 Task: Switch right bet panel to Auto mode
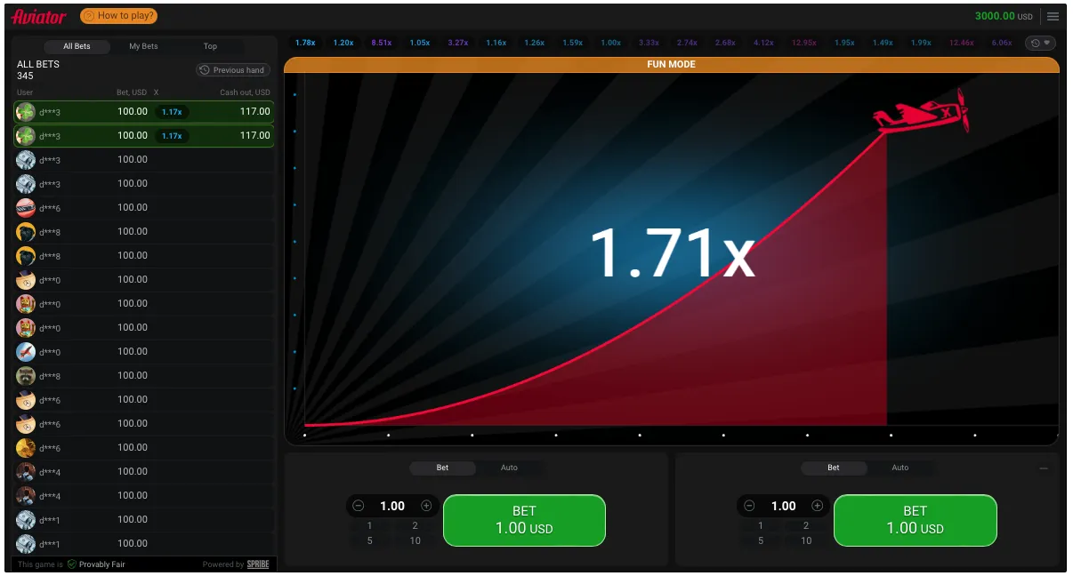point(900,468)
